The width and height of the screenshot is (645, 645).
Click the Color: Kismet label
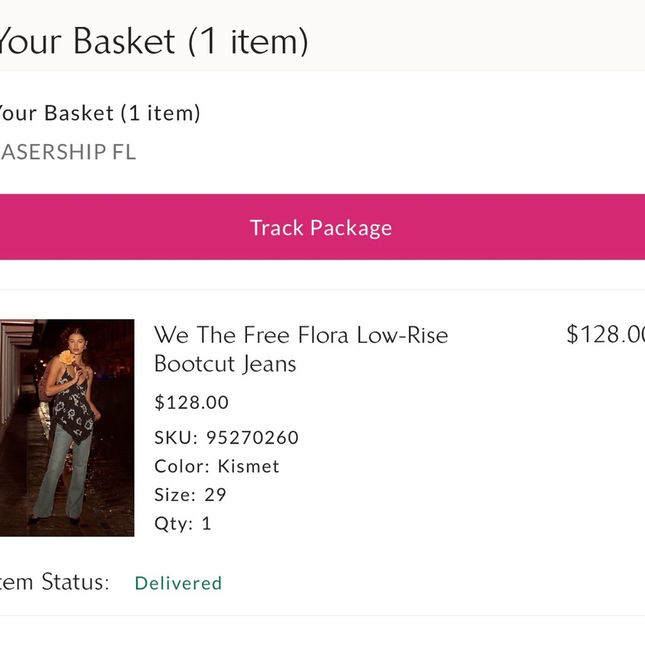pyautogui.click(x=216, y=466)
